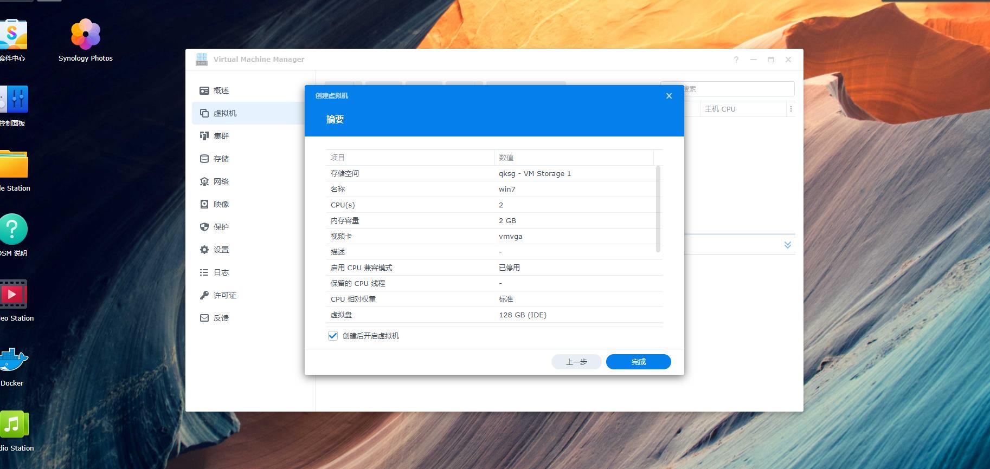Image resolution: width=990 pixels, height=469 pixels.
Task: Open the column options three-dot menu
Action: point(790,109)
